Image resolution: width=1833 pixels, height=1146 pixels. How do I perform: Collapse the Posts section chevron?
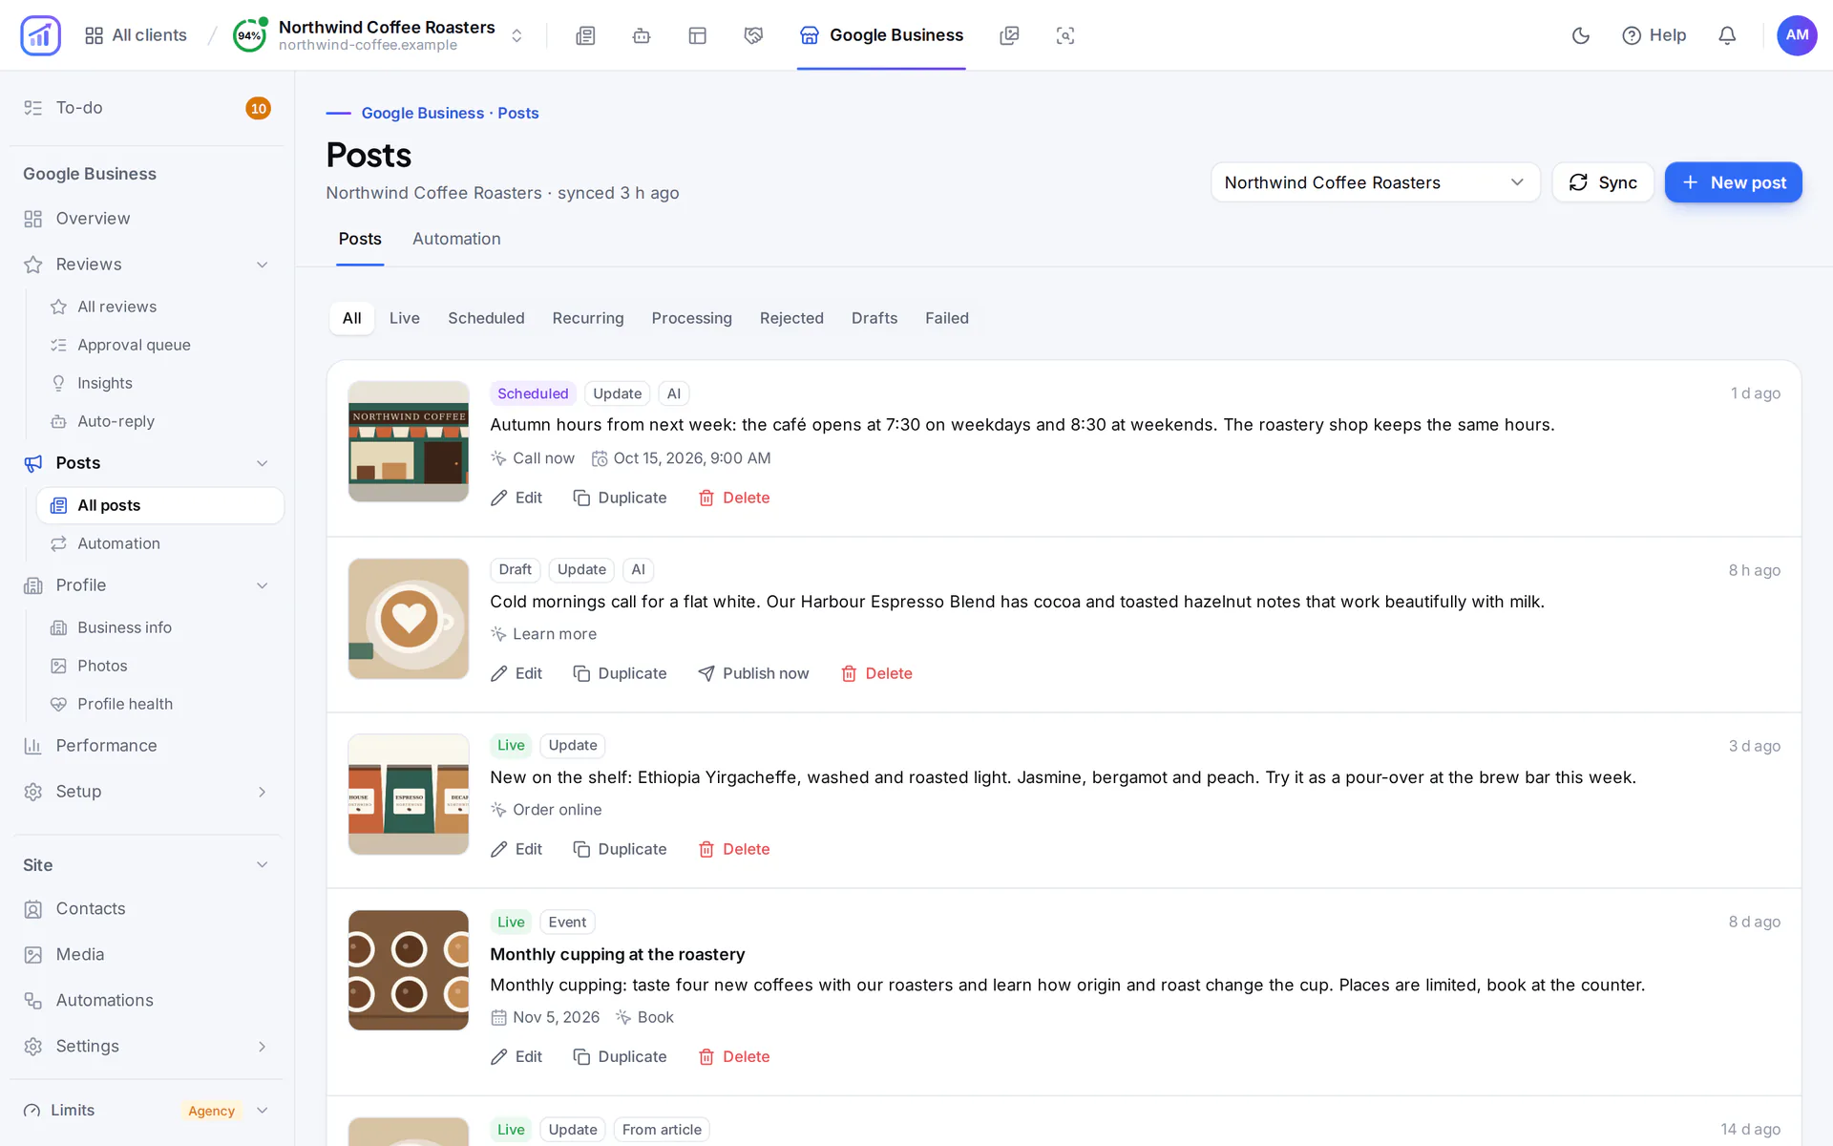click(262, 463)
